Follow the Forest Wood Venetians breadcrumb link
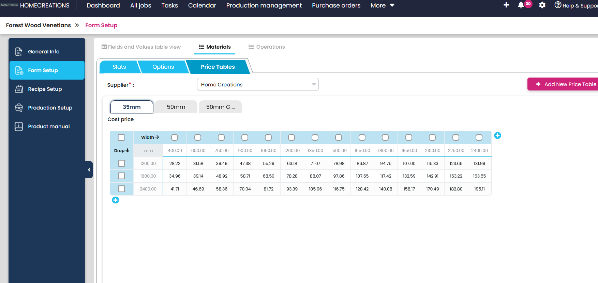 tap(39, 25)
